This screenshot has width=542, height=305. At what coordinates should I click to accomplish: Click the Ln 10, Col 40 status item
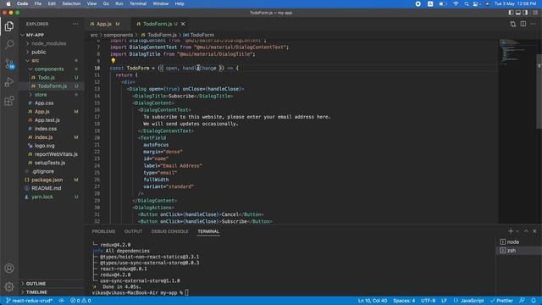[x=373, y=301]
